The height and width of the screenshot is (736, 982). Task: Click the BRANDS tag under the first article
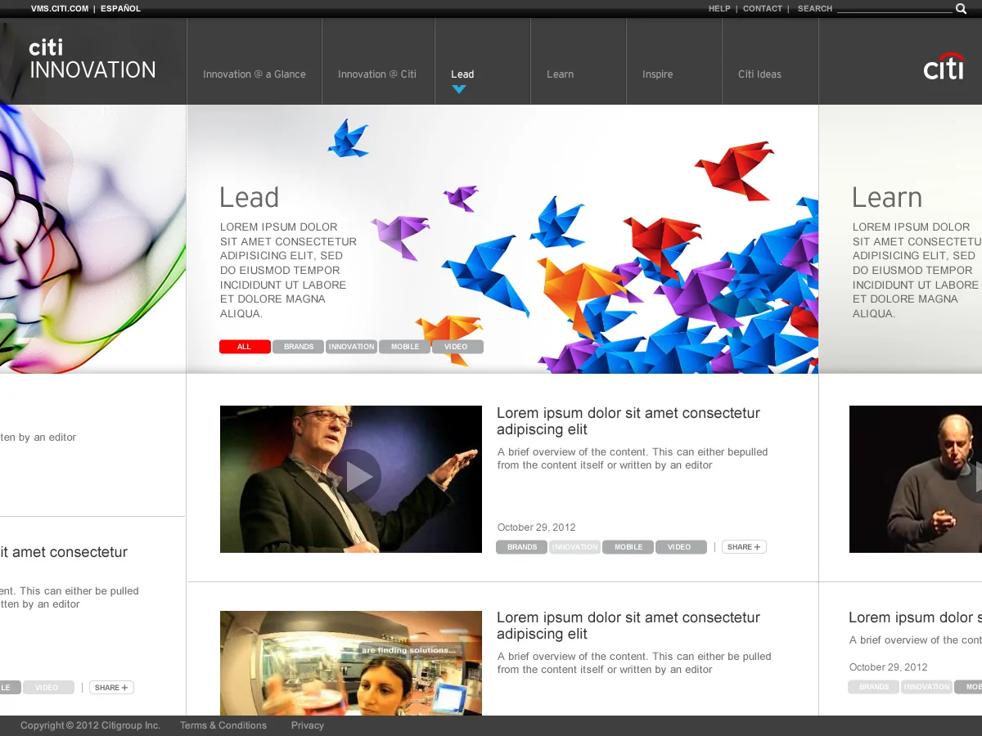(x=521, y=547)
